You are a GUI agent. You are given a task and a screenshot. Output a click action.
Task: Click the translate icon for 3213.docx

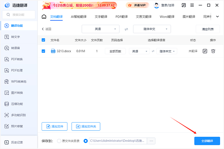[205, 51]
